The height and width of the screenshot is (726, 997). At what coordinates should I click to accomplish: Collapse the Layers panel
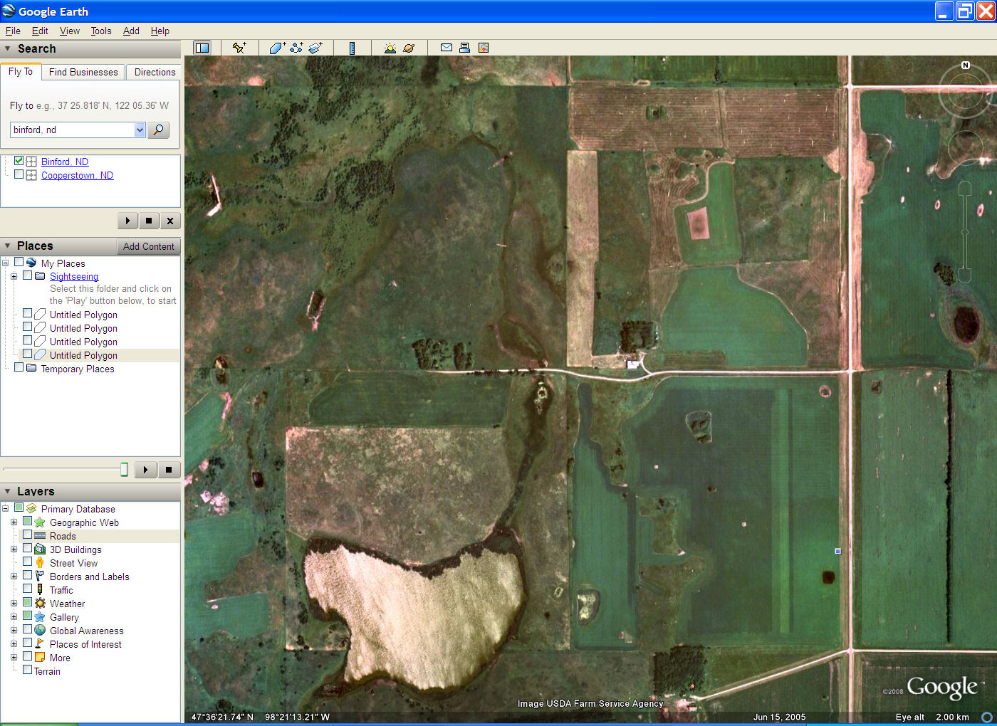pyautogui.click(x=8, y=491)
